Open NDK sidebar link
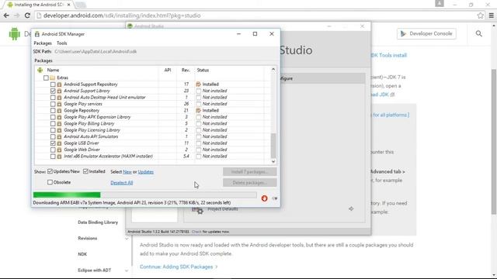 [82, 254]
